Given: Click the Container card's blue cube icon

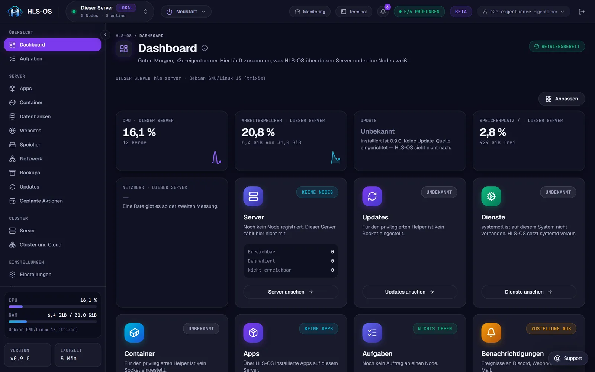Looking at the screenshot, I should coord(134,333).
